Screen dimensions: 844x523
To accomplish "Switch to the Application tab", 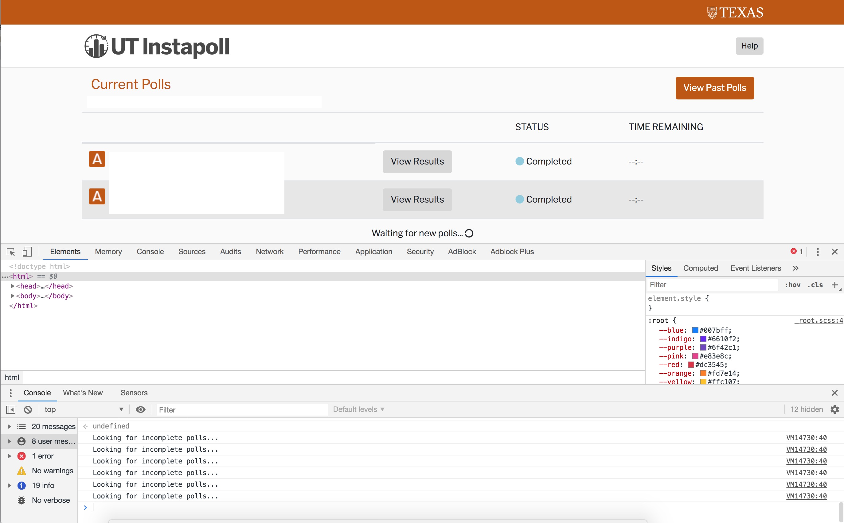I will coord(373,251).
